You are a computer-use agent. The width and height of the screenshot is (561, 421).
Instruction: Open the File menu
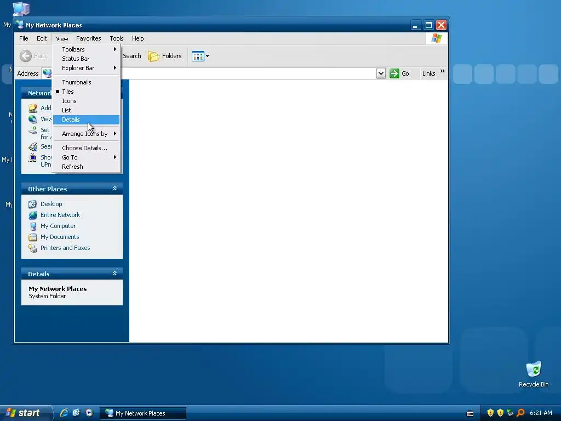point(24,38)
